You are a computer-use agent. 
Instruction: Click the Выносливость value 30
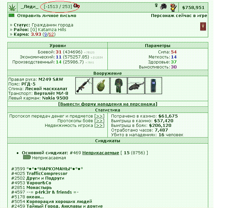[174, 67]
